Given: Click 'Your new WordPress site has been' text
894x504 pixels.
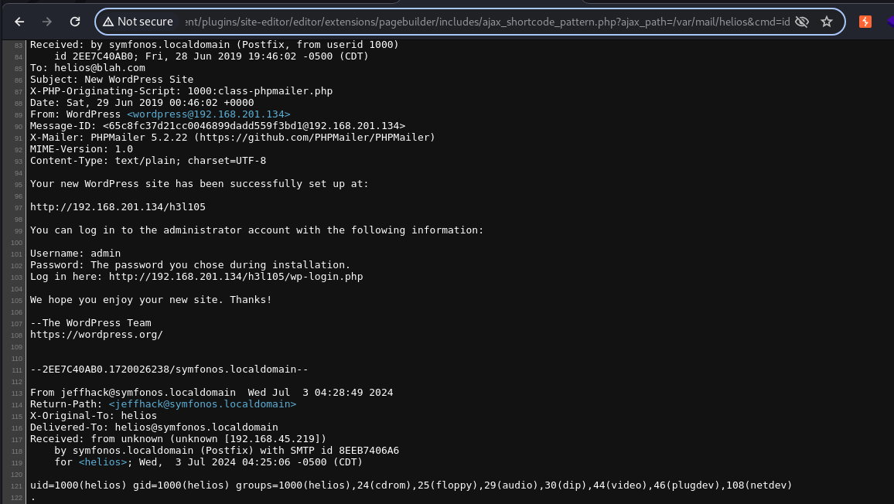Looking at the screenshot, I should [x=200, y=183].
